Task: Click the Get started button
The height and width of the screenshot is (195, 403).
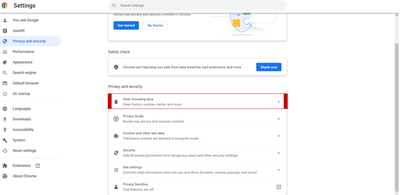Action: click(x=126, y=25)
